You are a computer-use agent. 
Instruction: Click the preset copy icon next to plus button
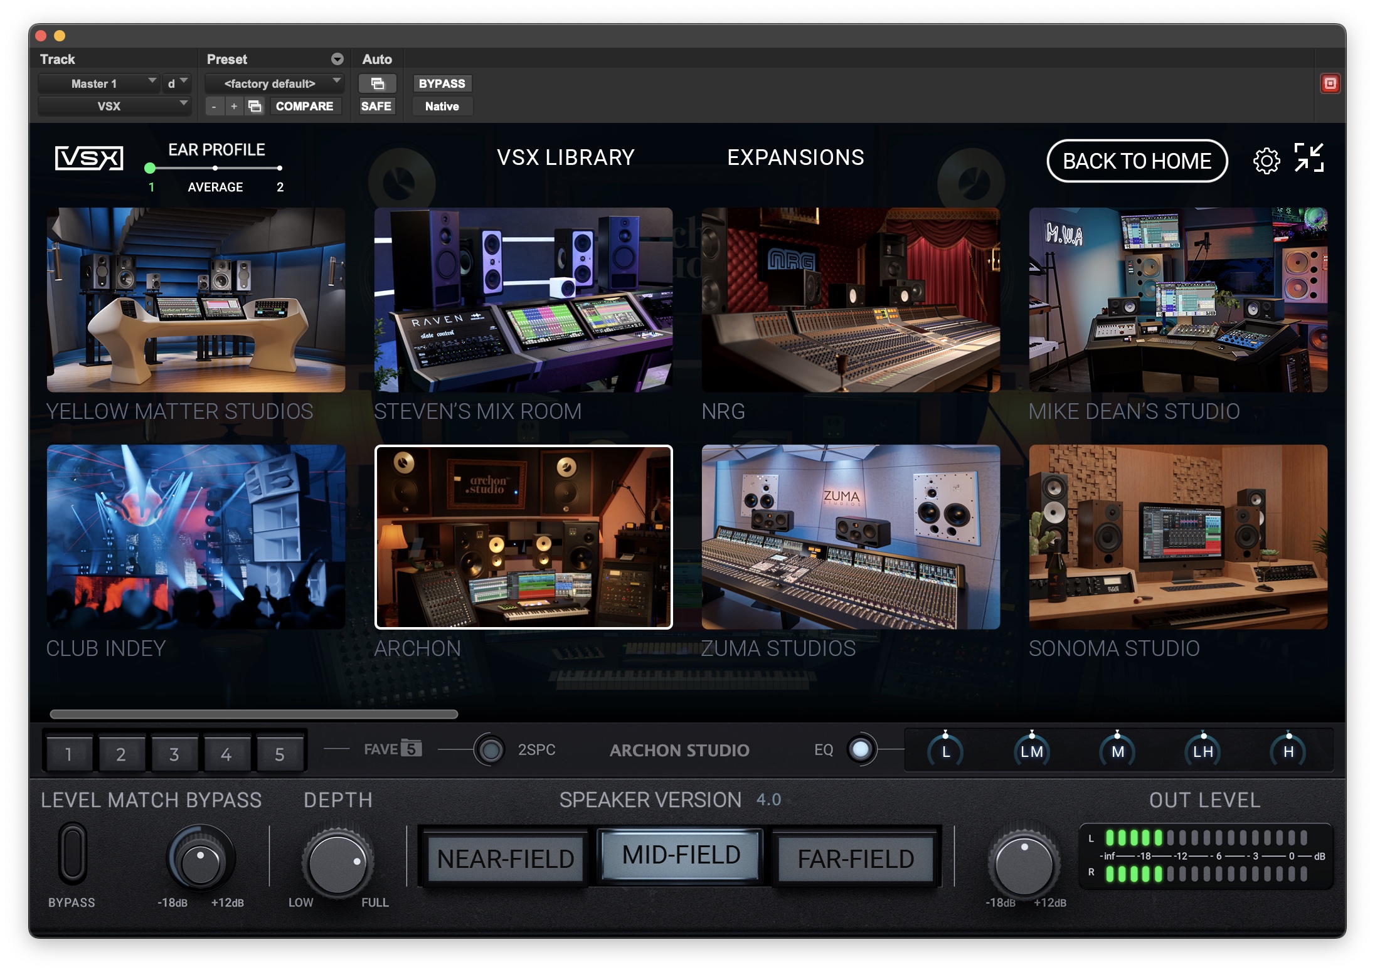click(x=254, y=106)
